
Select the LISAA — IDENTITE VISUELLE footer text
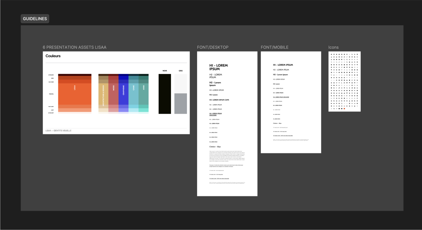tap(58, 131)
